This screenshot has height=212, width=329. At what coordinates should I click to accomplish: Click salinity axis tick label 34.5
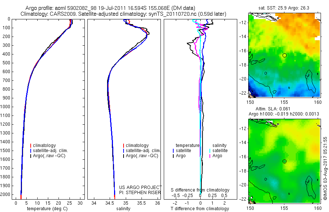coord(110,203)
